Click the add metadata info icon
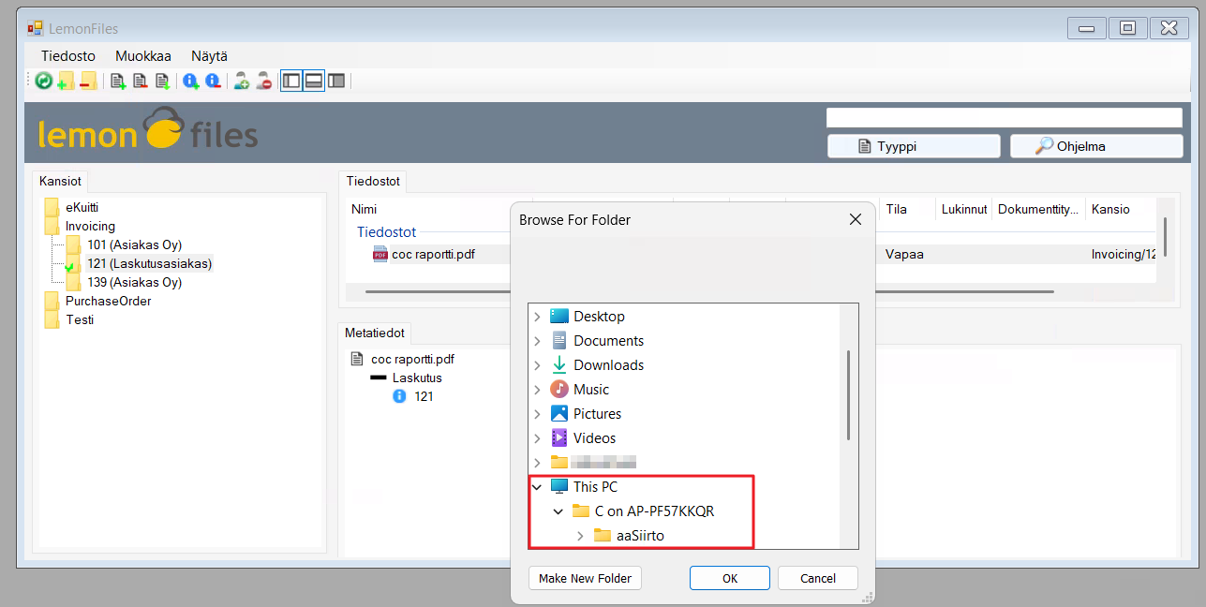 pos(191,81)
